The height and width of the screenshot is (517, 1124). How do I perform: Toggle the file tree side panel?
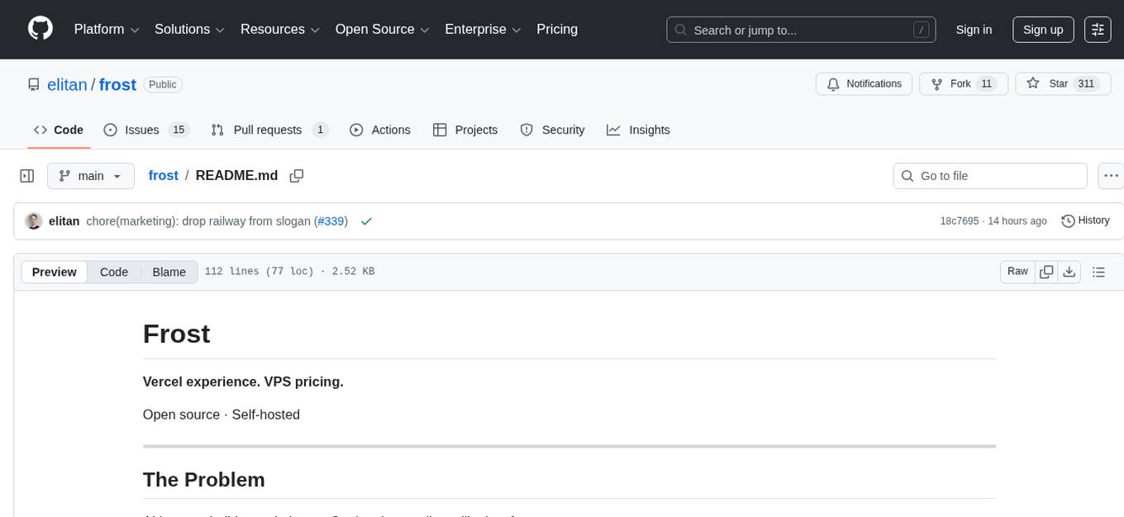click(x=27, y=176)
